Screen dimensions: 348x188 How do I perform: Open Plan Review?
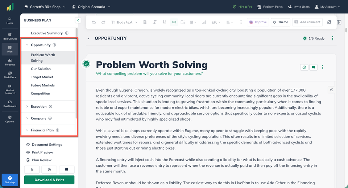click(39, 160)
